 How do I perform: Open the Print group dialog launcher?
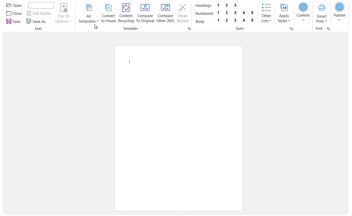[x=328, y=29]
